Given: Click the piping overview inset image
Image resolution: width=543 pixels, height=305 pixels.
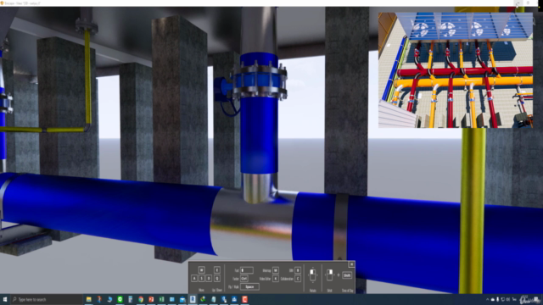Looking at the screenshot, I should 456,70.
